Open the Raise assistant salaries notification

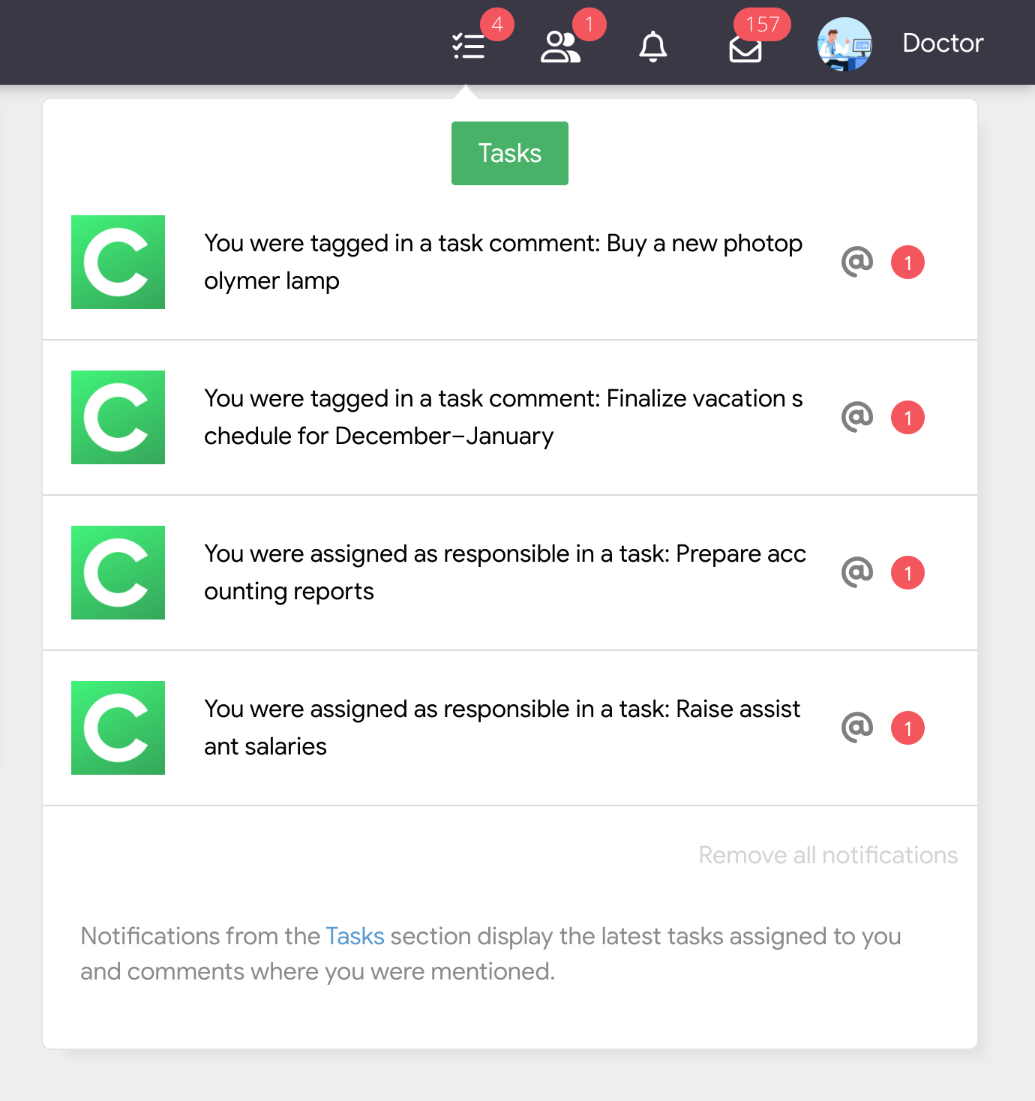pos(502,727)
